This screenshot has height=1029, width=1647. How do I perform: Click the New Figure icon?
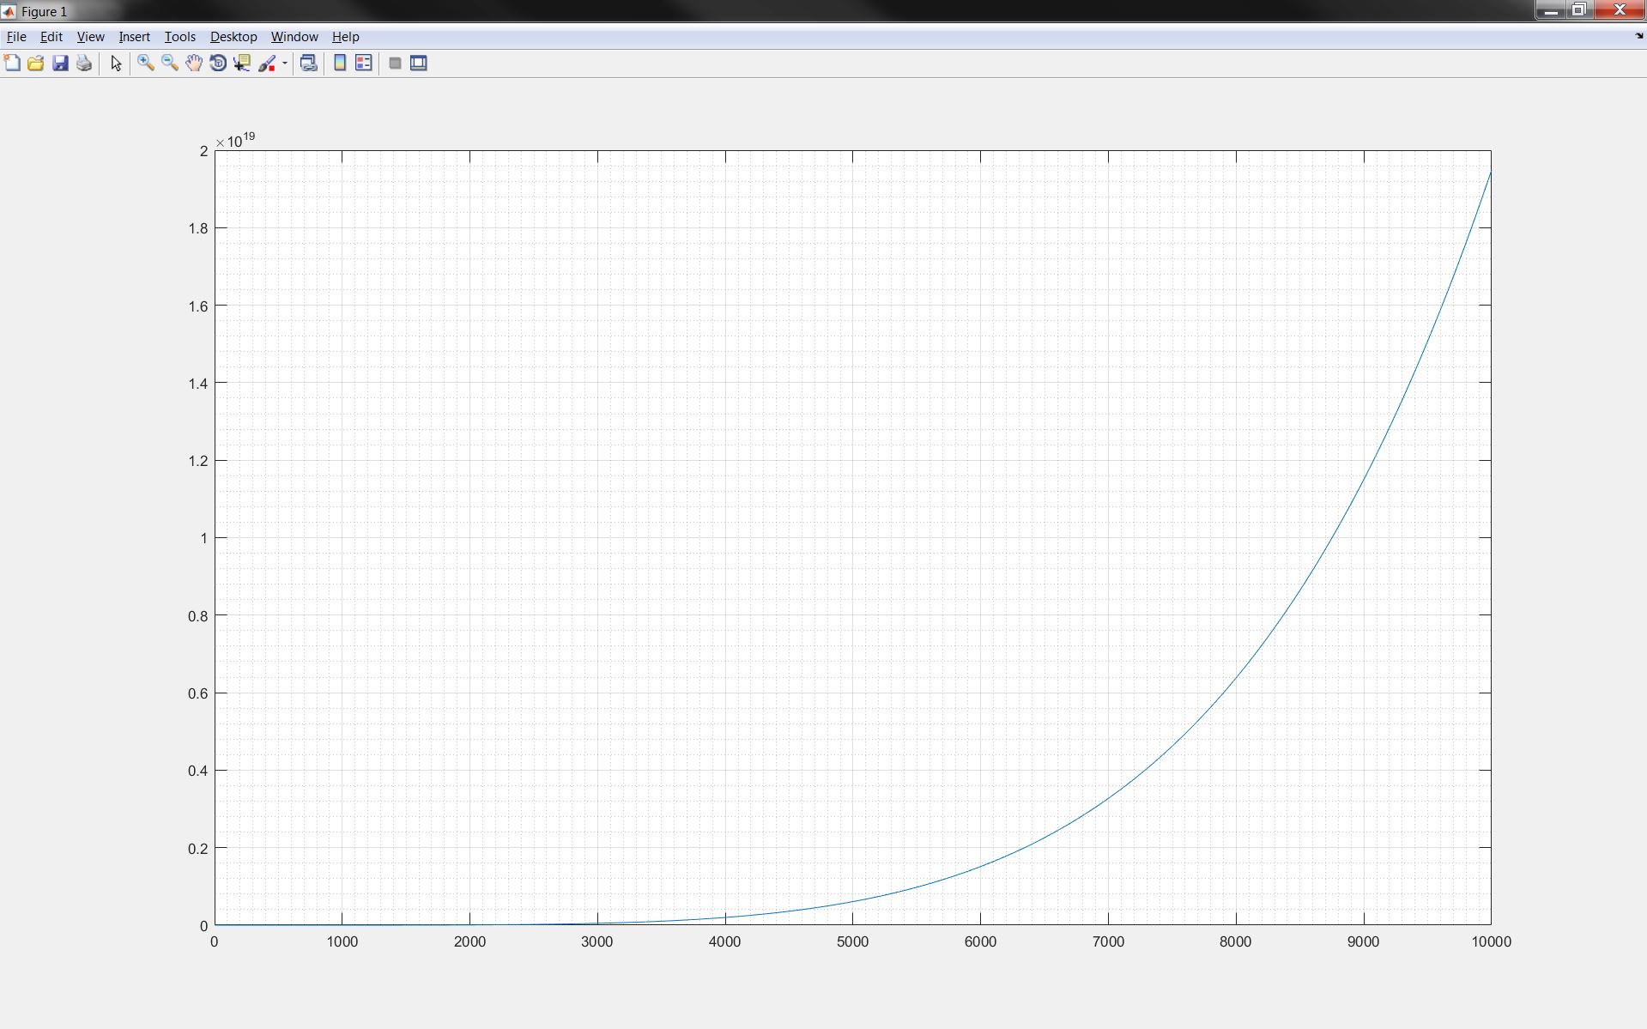pyautogui.click(x=12, y=64)
